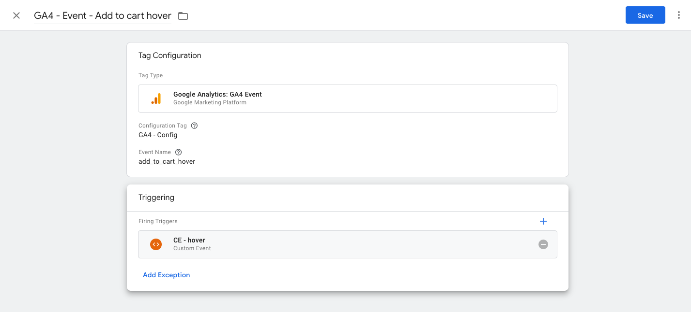
Task: Save the tag
Action: pos(645,15)
